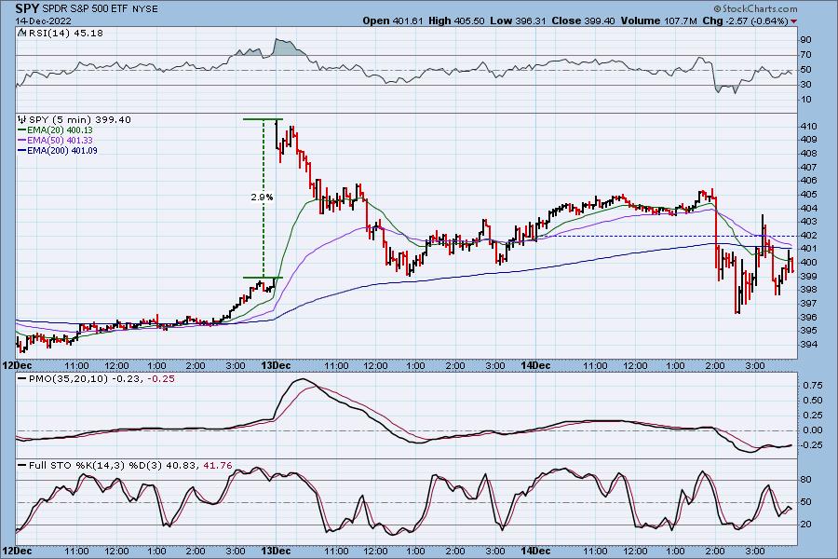This screenshot has width=838, height=559.
Task: Click the SPDR S&P 500 ETF name
Action: point(86,9)
